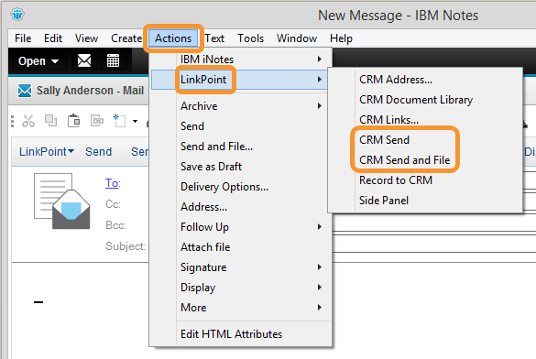Expand the Open dropdown button
536x359 pixels.
pos(38,61)
